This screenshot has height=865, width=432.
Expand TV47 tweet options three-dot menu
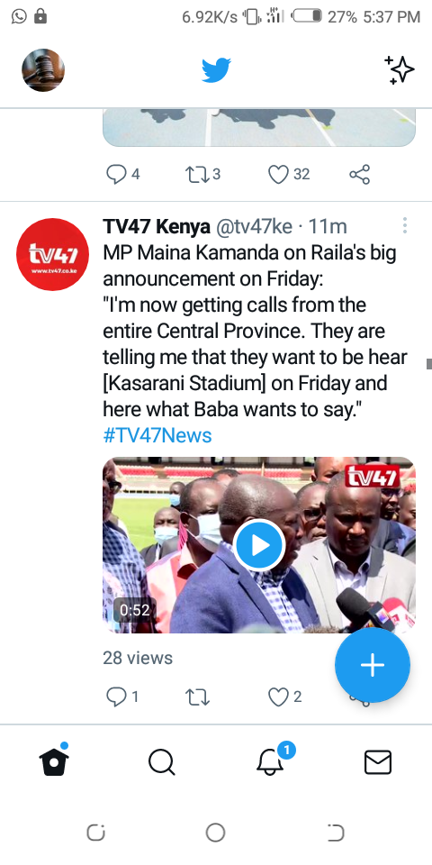pos(404,225)
